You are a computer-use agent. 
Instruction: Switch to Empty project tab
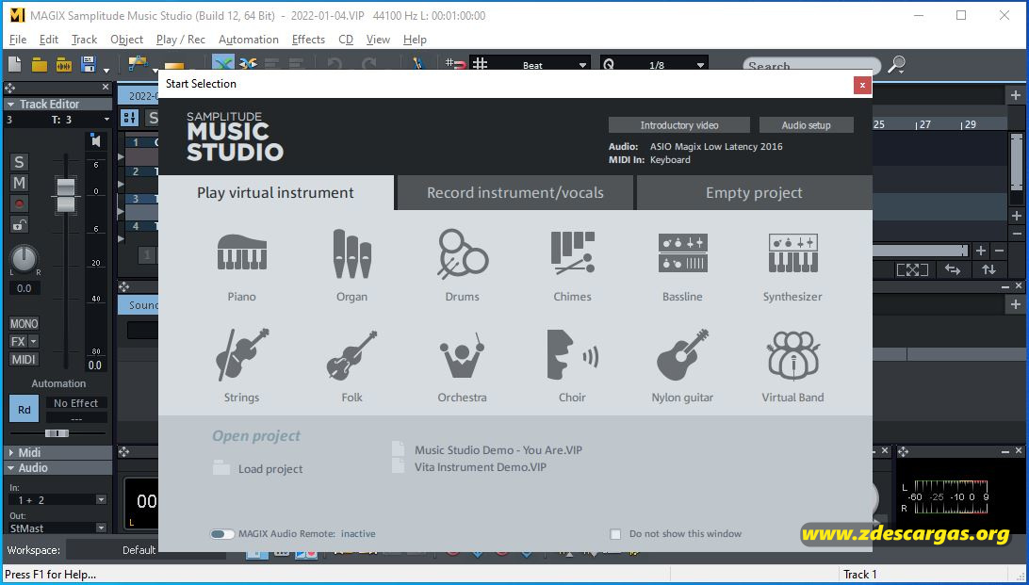tap(754, 193)
